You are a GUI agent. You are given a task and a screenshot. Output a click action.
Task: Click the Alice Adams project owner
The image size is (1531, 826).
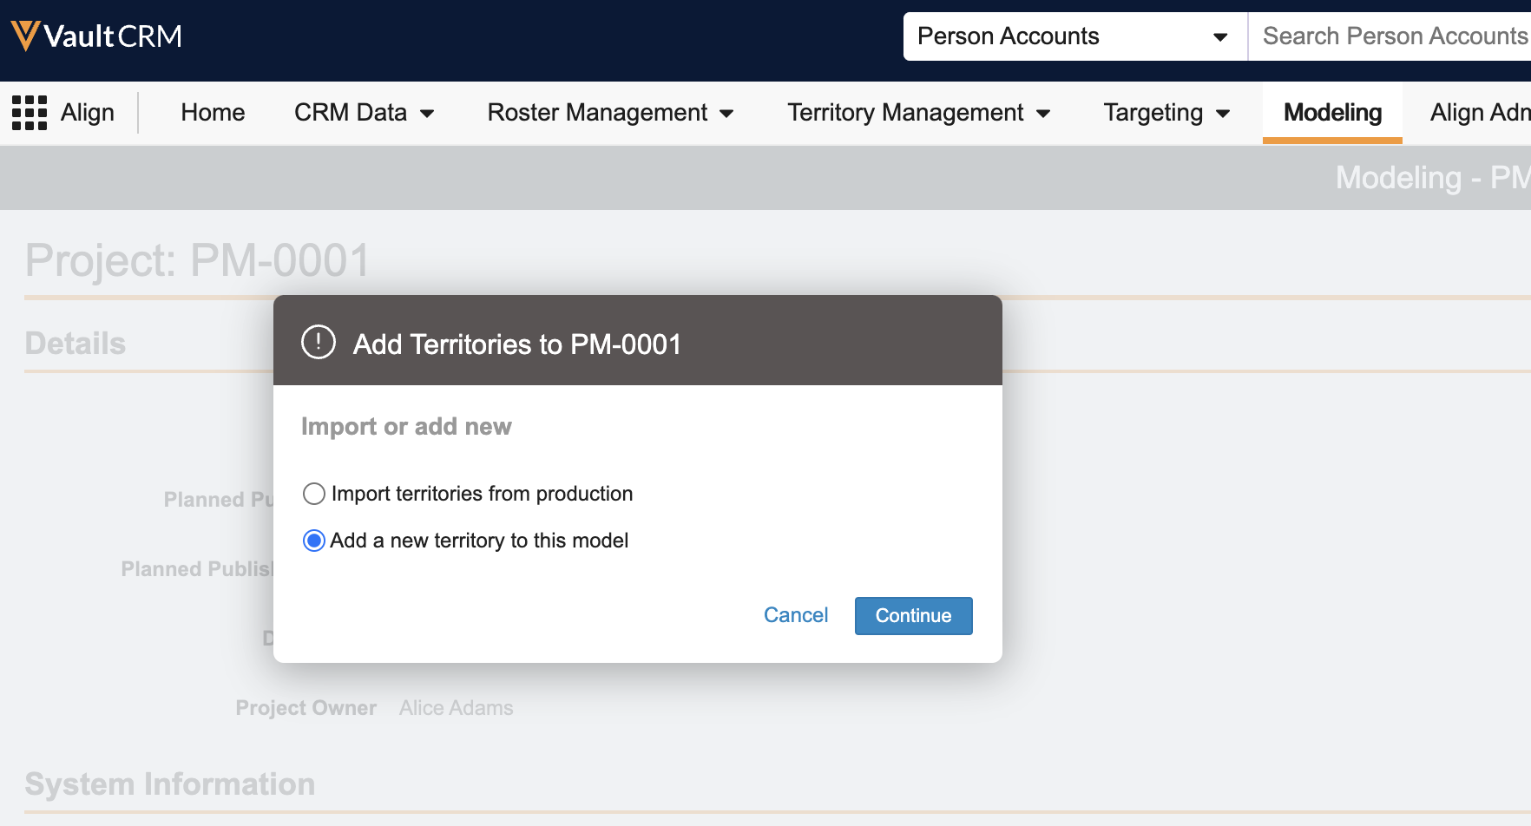[x=456, y=708]
